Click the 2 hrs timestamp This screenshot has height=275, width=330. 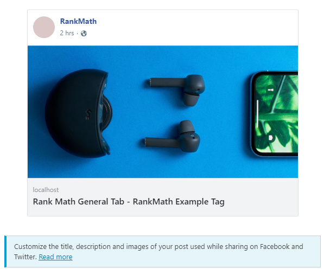[67, 33]
